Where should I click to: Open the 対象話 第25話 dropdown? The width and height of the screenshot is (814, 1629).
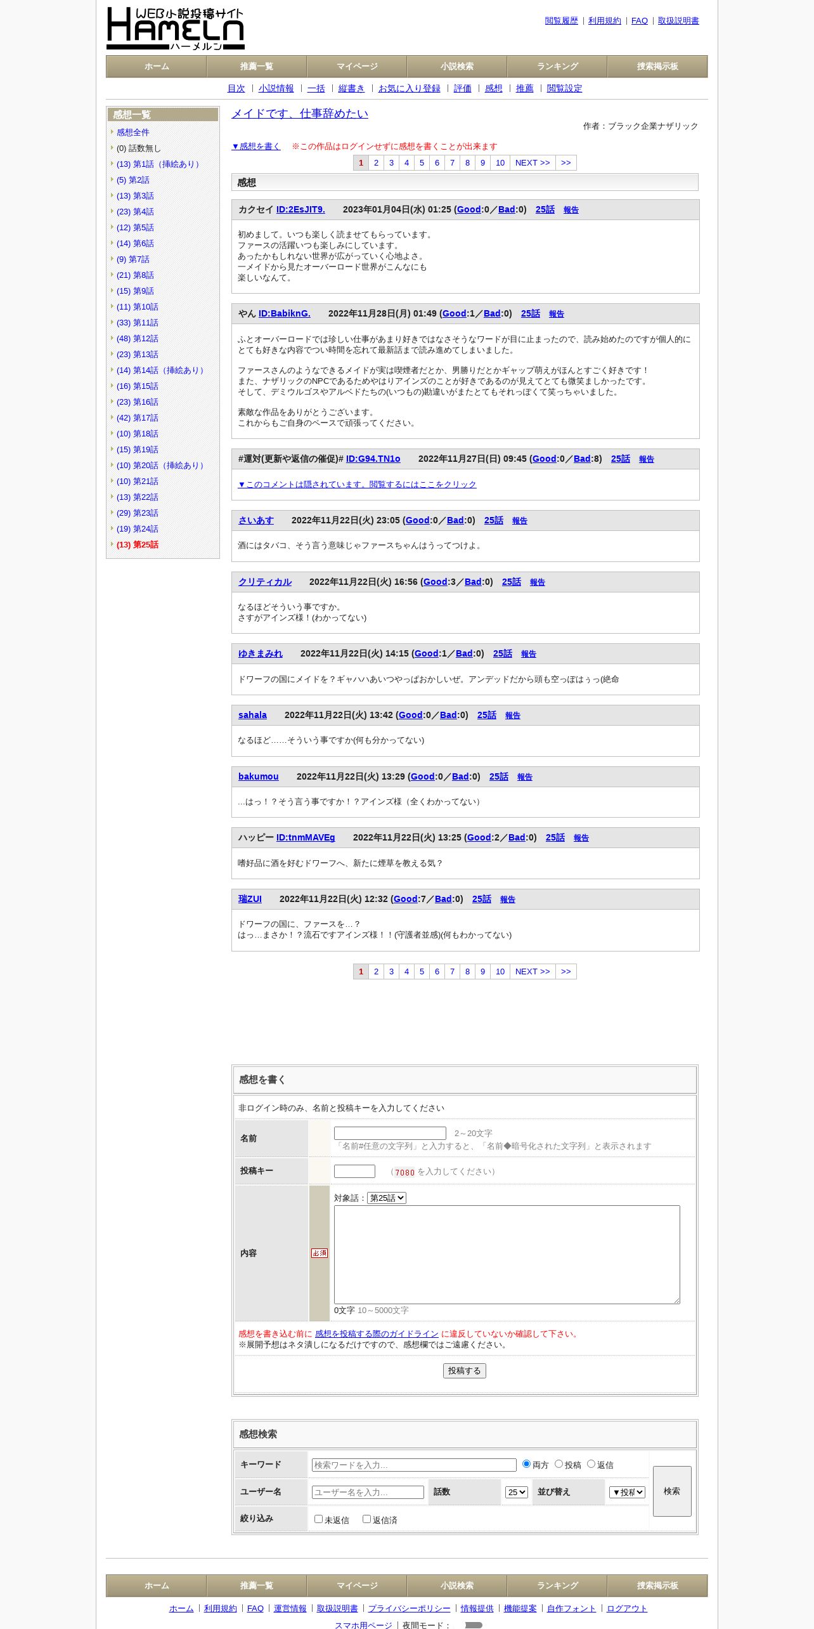tap(387, 1198)
